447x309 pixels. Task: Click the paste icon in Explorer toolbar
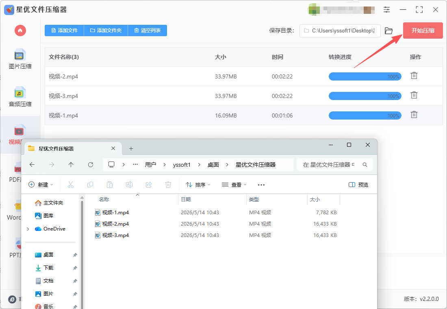point(109,185)
